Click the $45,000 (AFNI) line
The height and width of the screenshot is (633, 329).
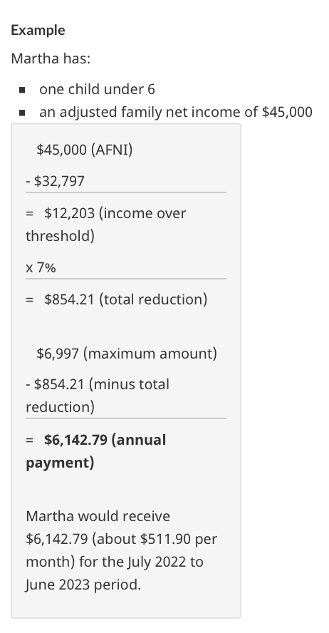84,150
